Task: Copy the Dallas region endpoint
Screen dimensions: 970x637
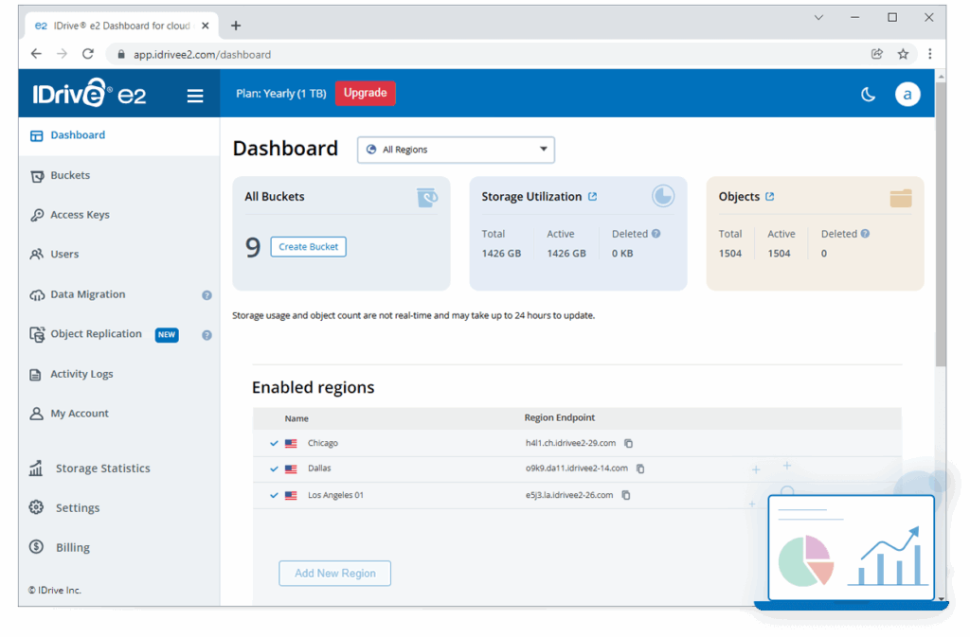Action: [640, 469]
